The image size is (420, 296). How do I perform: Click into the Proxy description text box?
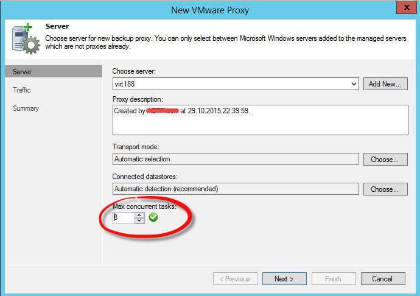[261, 120]
